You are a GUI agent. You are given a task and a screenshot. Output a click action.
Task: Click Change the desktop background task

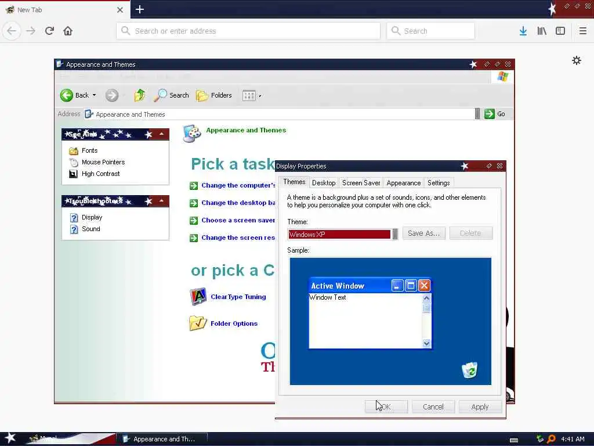238,203
